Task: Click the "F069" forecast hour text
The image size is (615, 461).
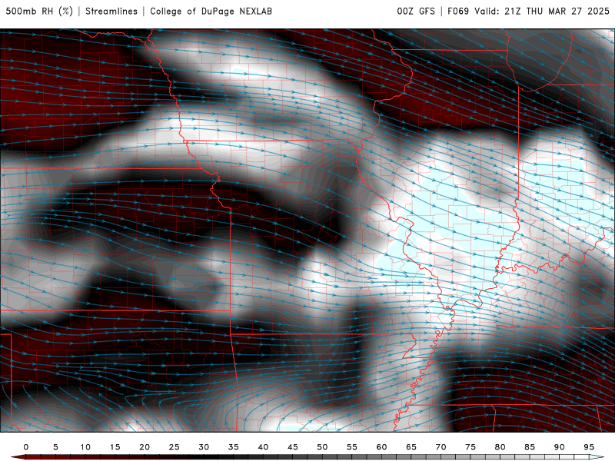Action: (x=458, y=11)
